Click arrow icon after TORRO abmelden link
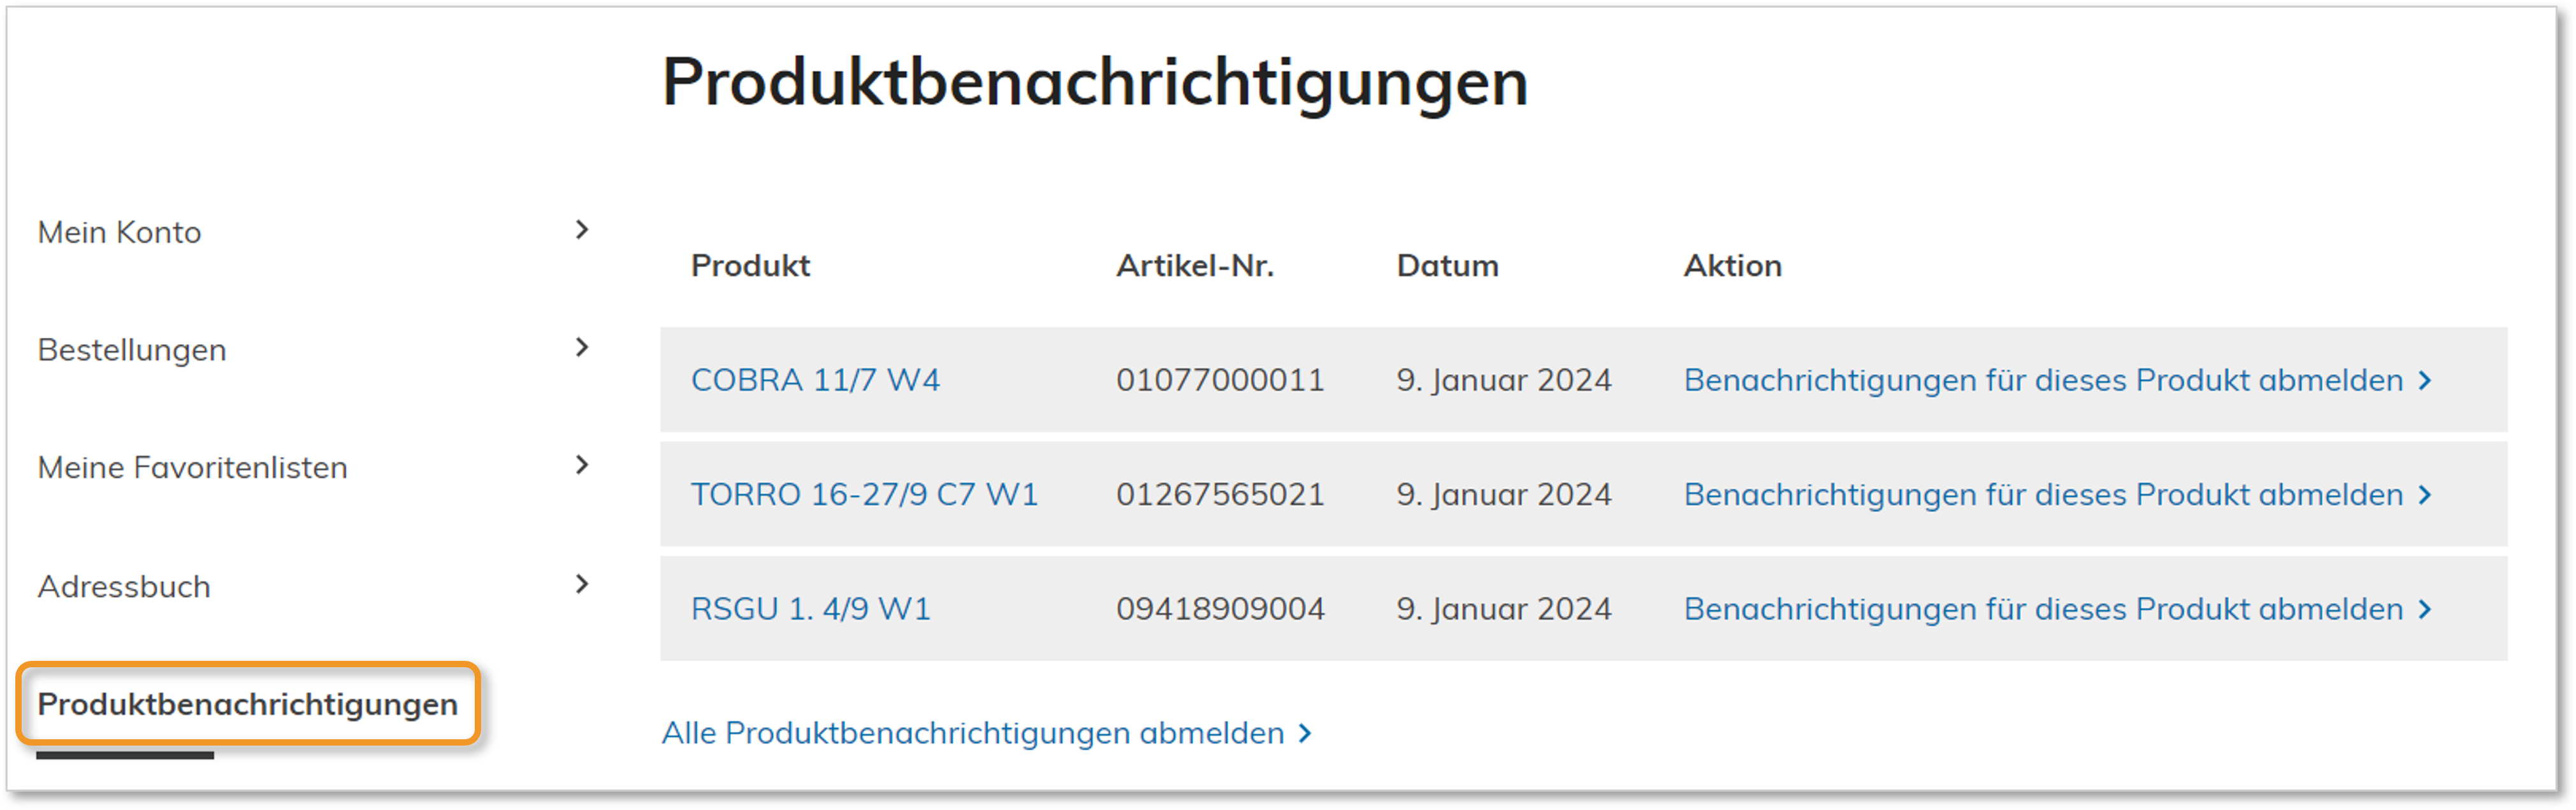 [2425, 494]
